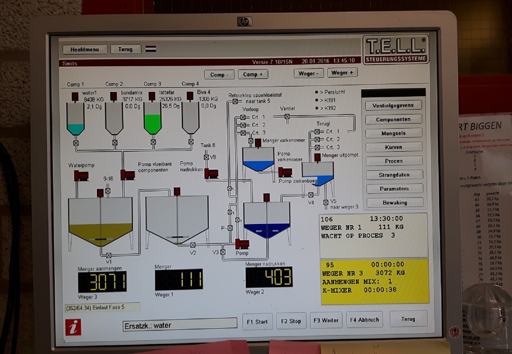Open the Hoofdmenu

[x=84, y=49]
